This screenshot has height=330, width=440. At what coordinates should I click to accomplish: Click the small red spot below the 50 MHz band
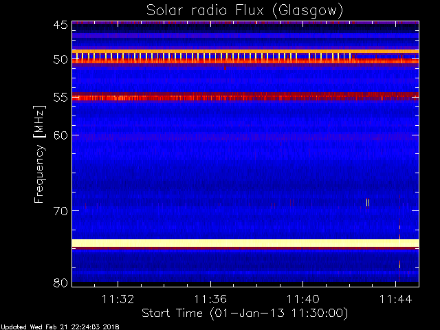click(225, 68)
